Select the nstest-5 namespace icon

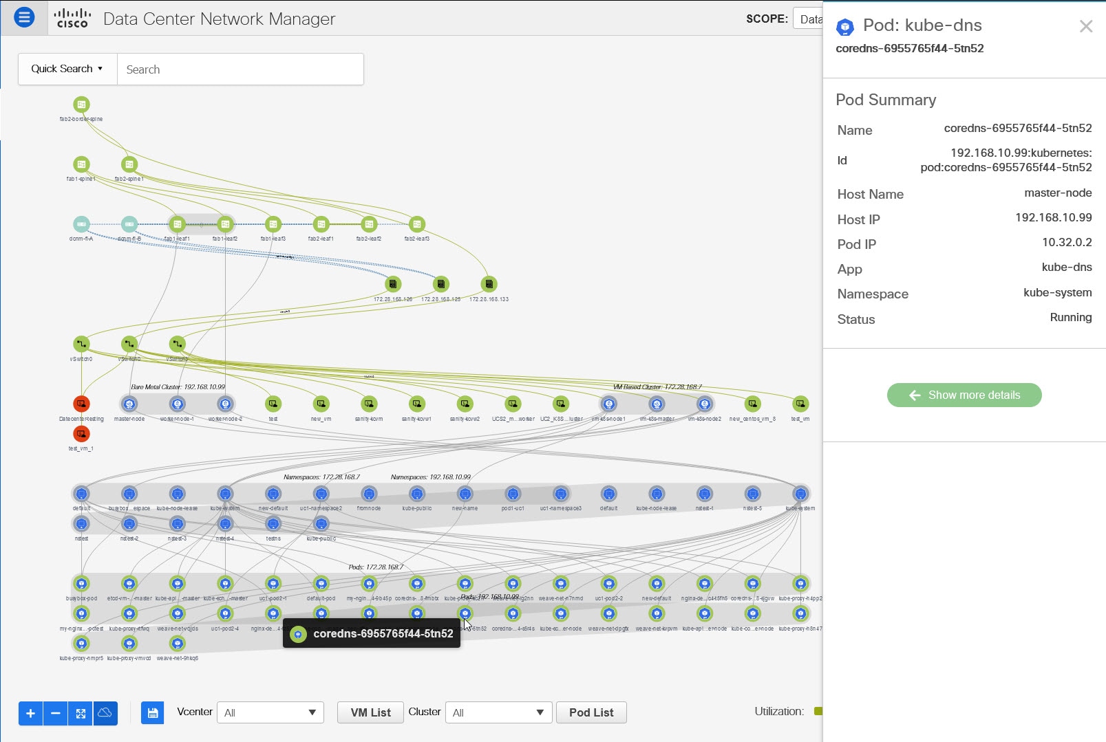tap(753, 494)
